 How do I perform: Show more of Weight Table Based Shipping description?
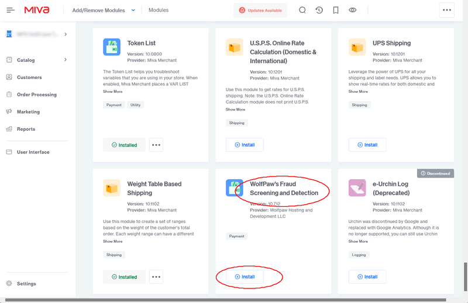point(113,241)
